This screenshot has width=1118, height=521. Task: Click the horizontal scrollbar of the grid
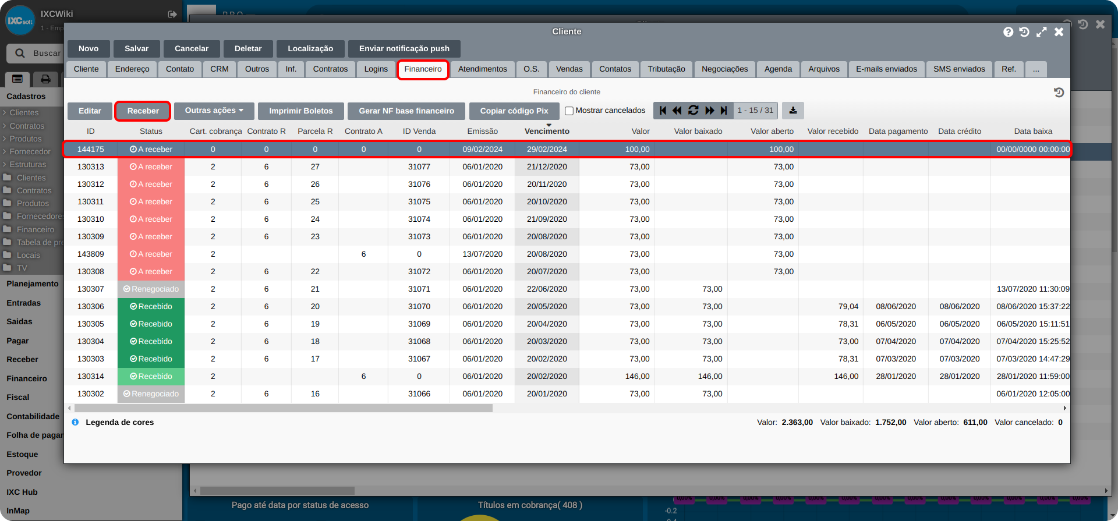coord(282,408)
